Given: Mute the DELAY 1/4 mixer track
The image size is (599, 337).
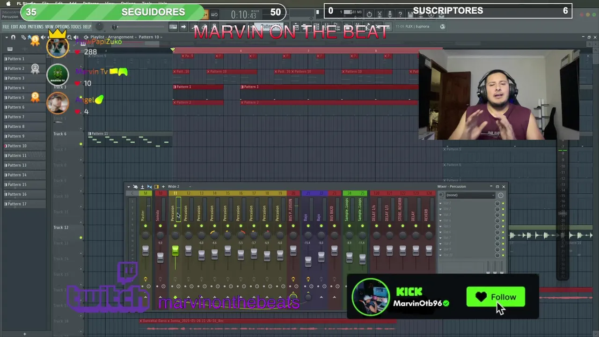Looking at the screenshot, I should point(376,226).
